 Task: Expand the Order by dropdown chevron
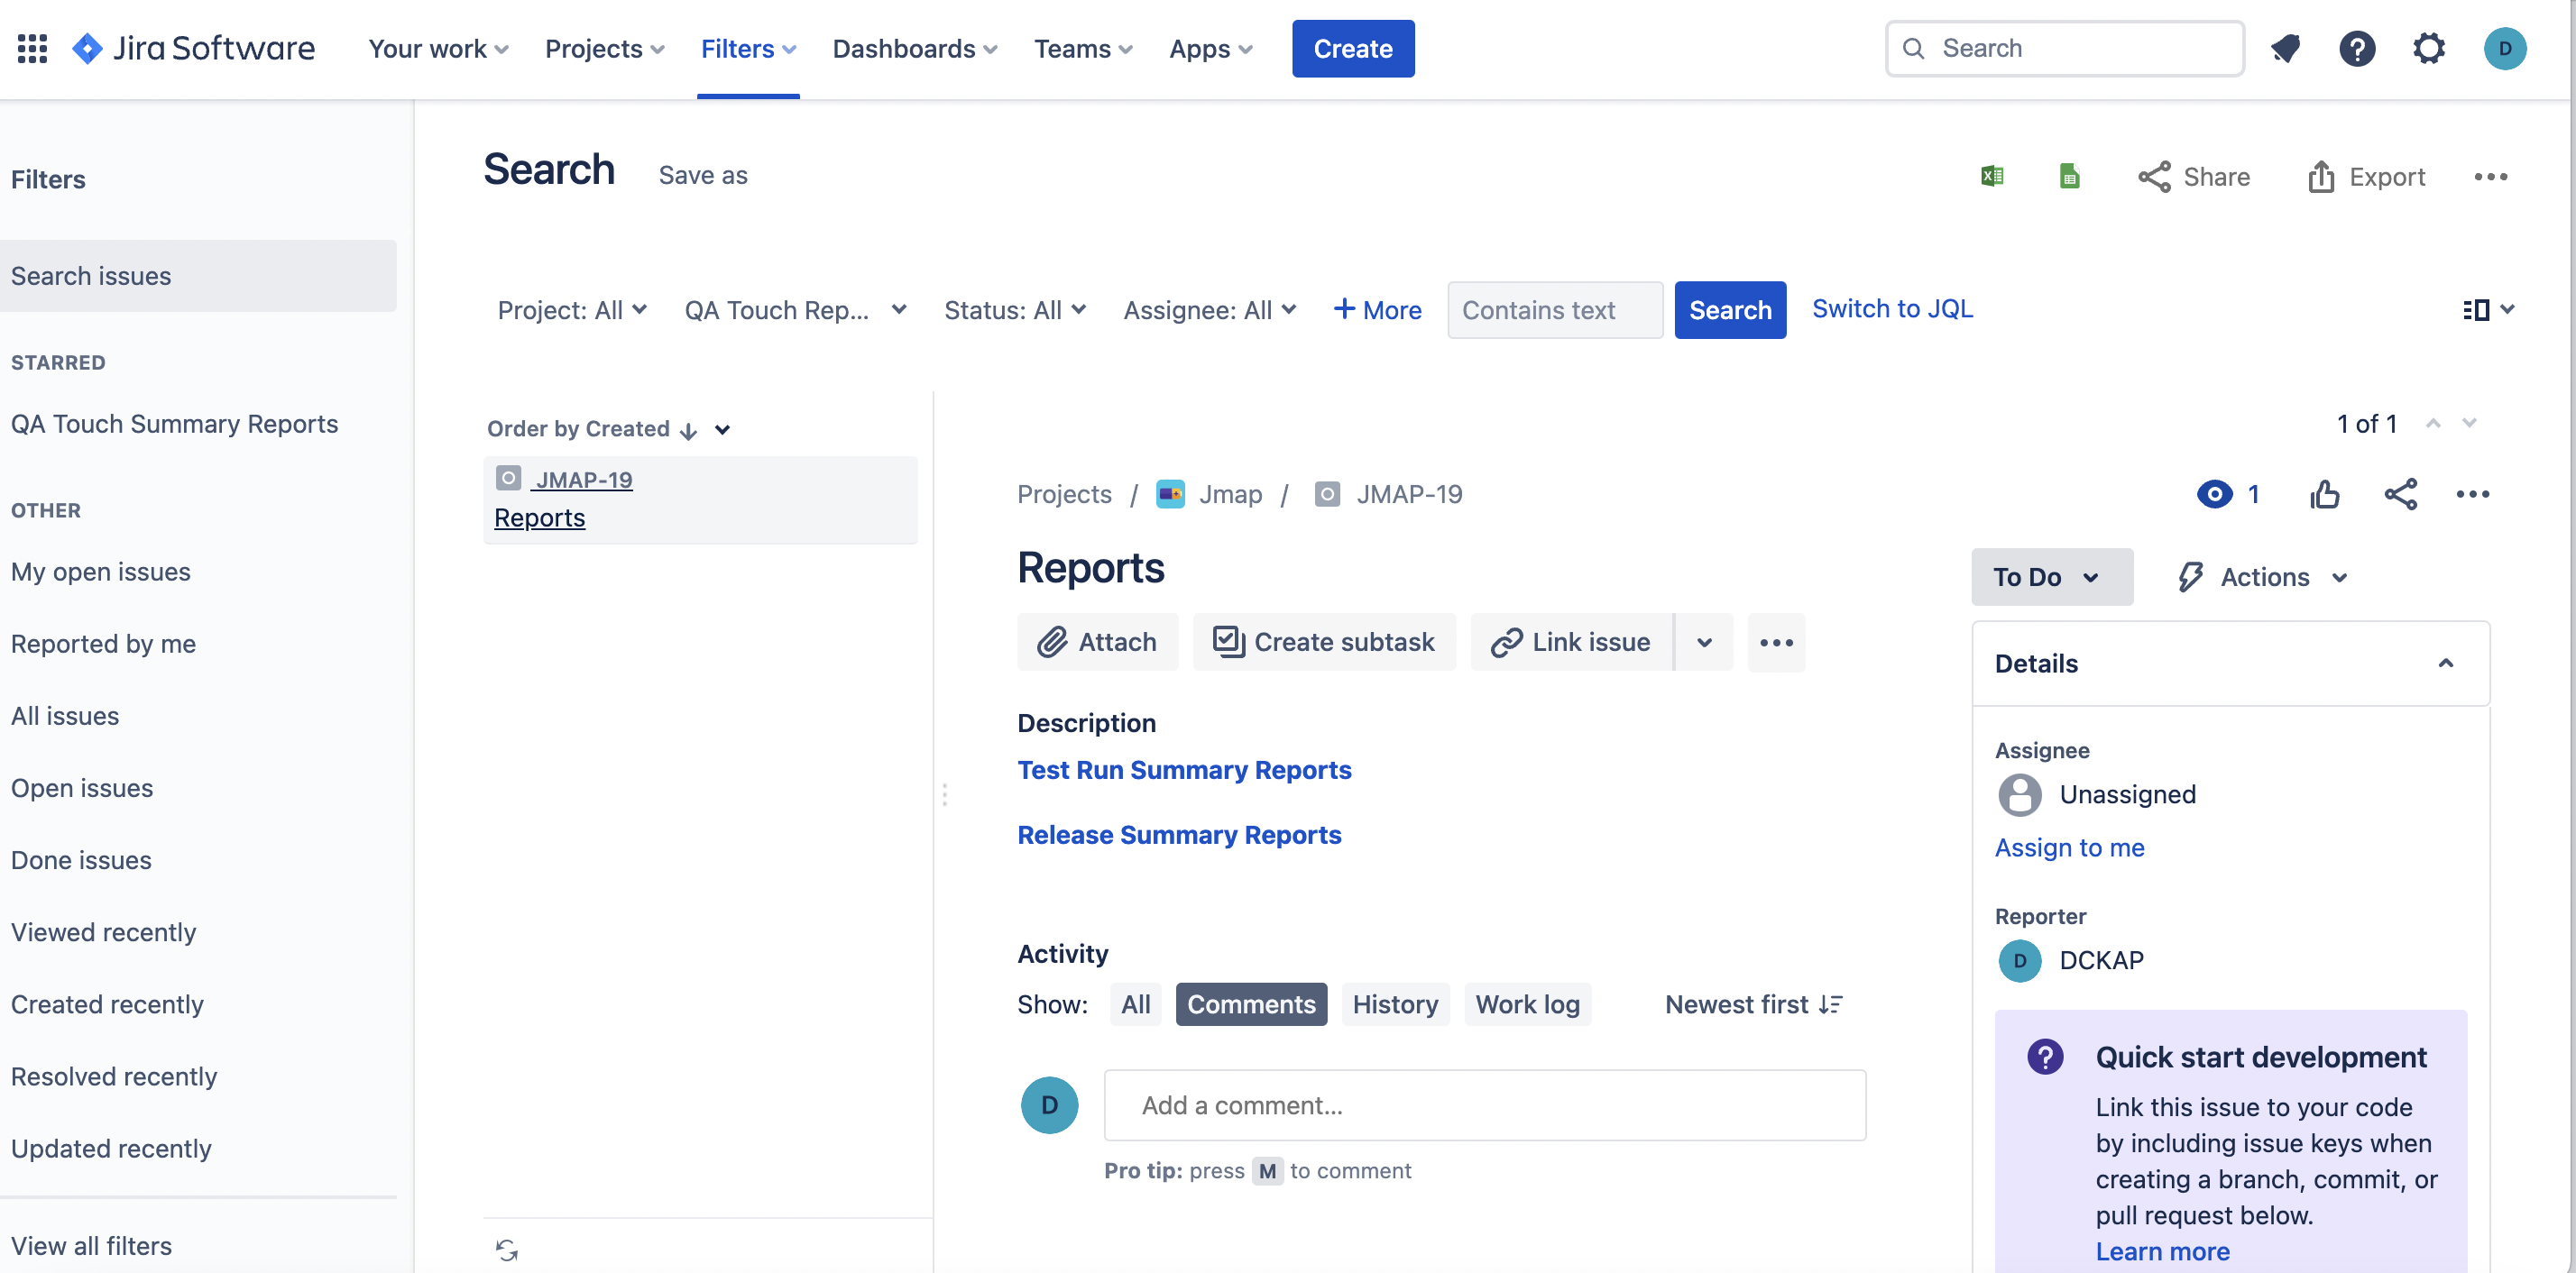(x=722, y=430)
